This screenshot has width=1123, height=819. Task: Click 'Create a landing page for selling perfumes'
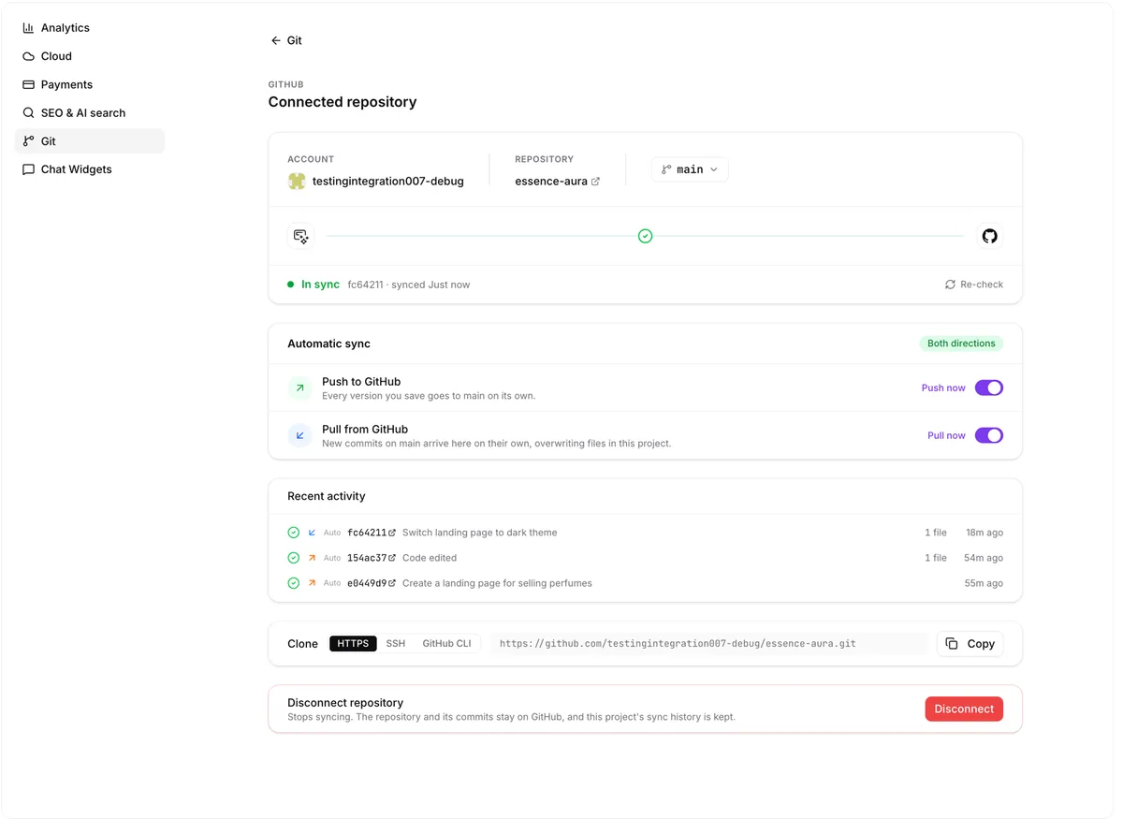[x=497, y=583]
